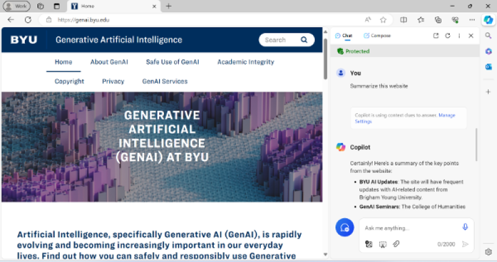Click scroll-up arrow of page scrollbar

(x=325, y=32)
